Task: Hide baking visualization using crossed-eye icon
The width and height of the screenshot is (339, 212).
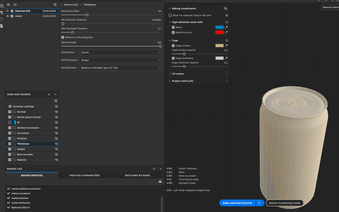Action: tap(225, 8)
